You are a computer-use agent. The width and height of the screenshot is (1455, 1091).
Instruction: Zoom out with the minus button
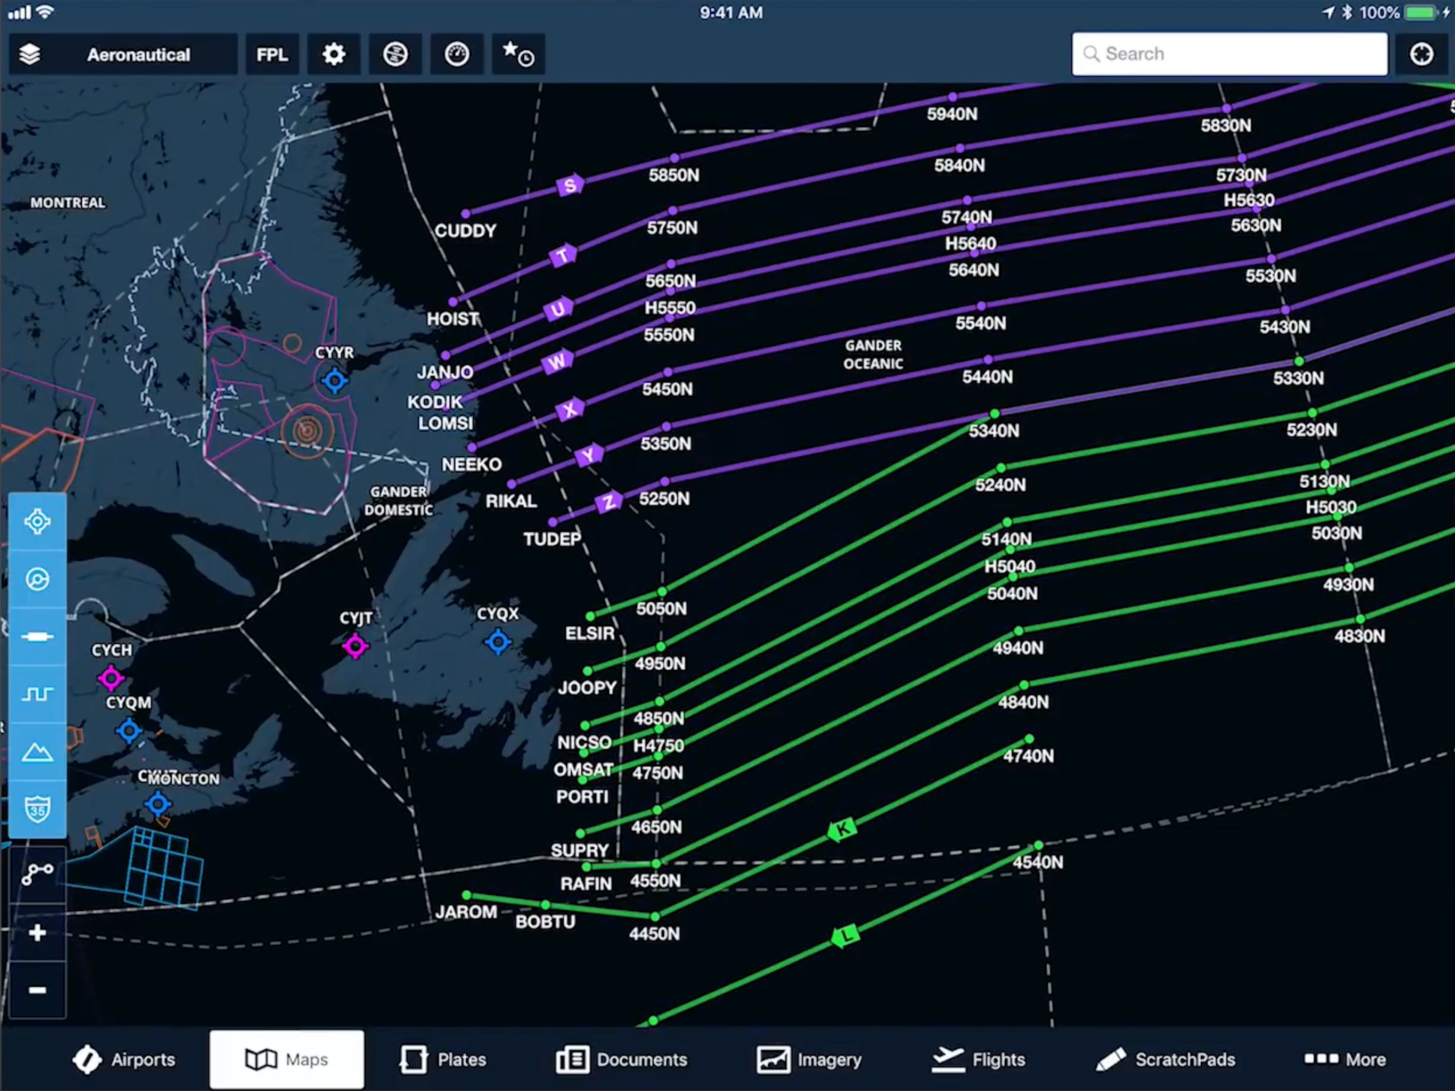point(38,990)
